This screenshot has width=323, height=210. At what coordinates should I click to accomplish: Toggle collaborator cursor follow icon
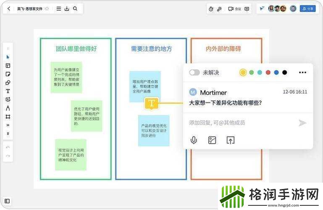[262, 8]
